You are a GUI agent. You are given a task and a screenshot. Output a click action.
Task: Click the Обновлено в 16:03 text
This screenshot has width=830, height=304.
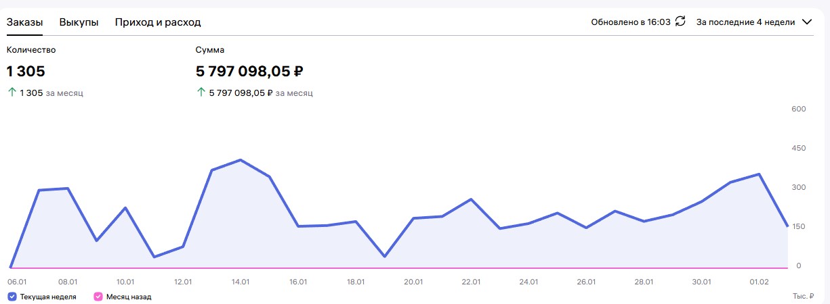tap(630, 22)
